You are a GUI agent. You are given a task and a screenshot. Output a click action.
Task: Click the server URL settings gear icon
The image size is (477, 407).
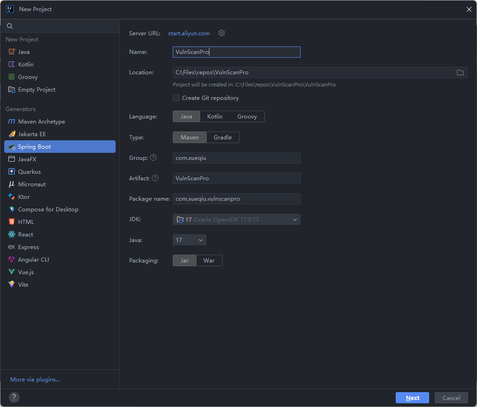point(222,33)
